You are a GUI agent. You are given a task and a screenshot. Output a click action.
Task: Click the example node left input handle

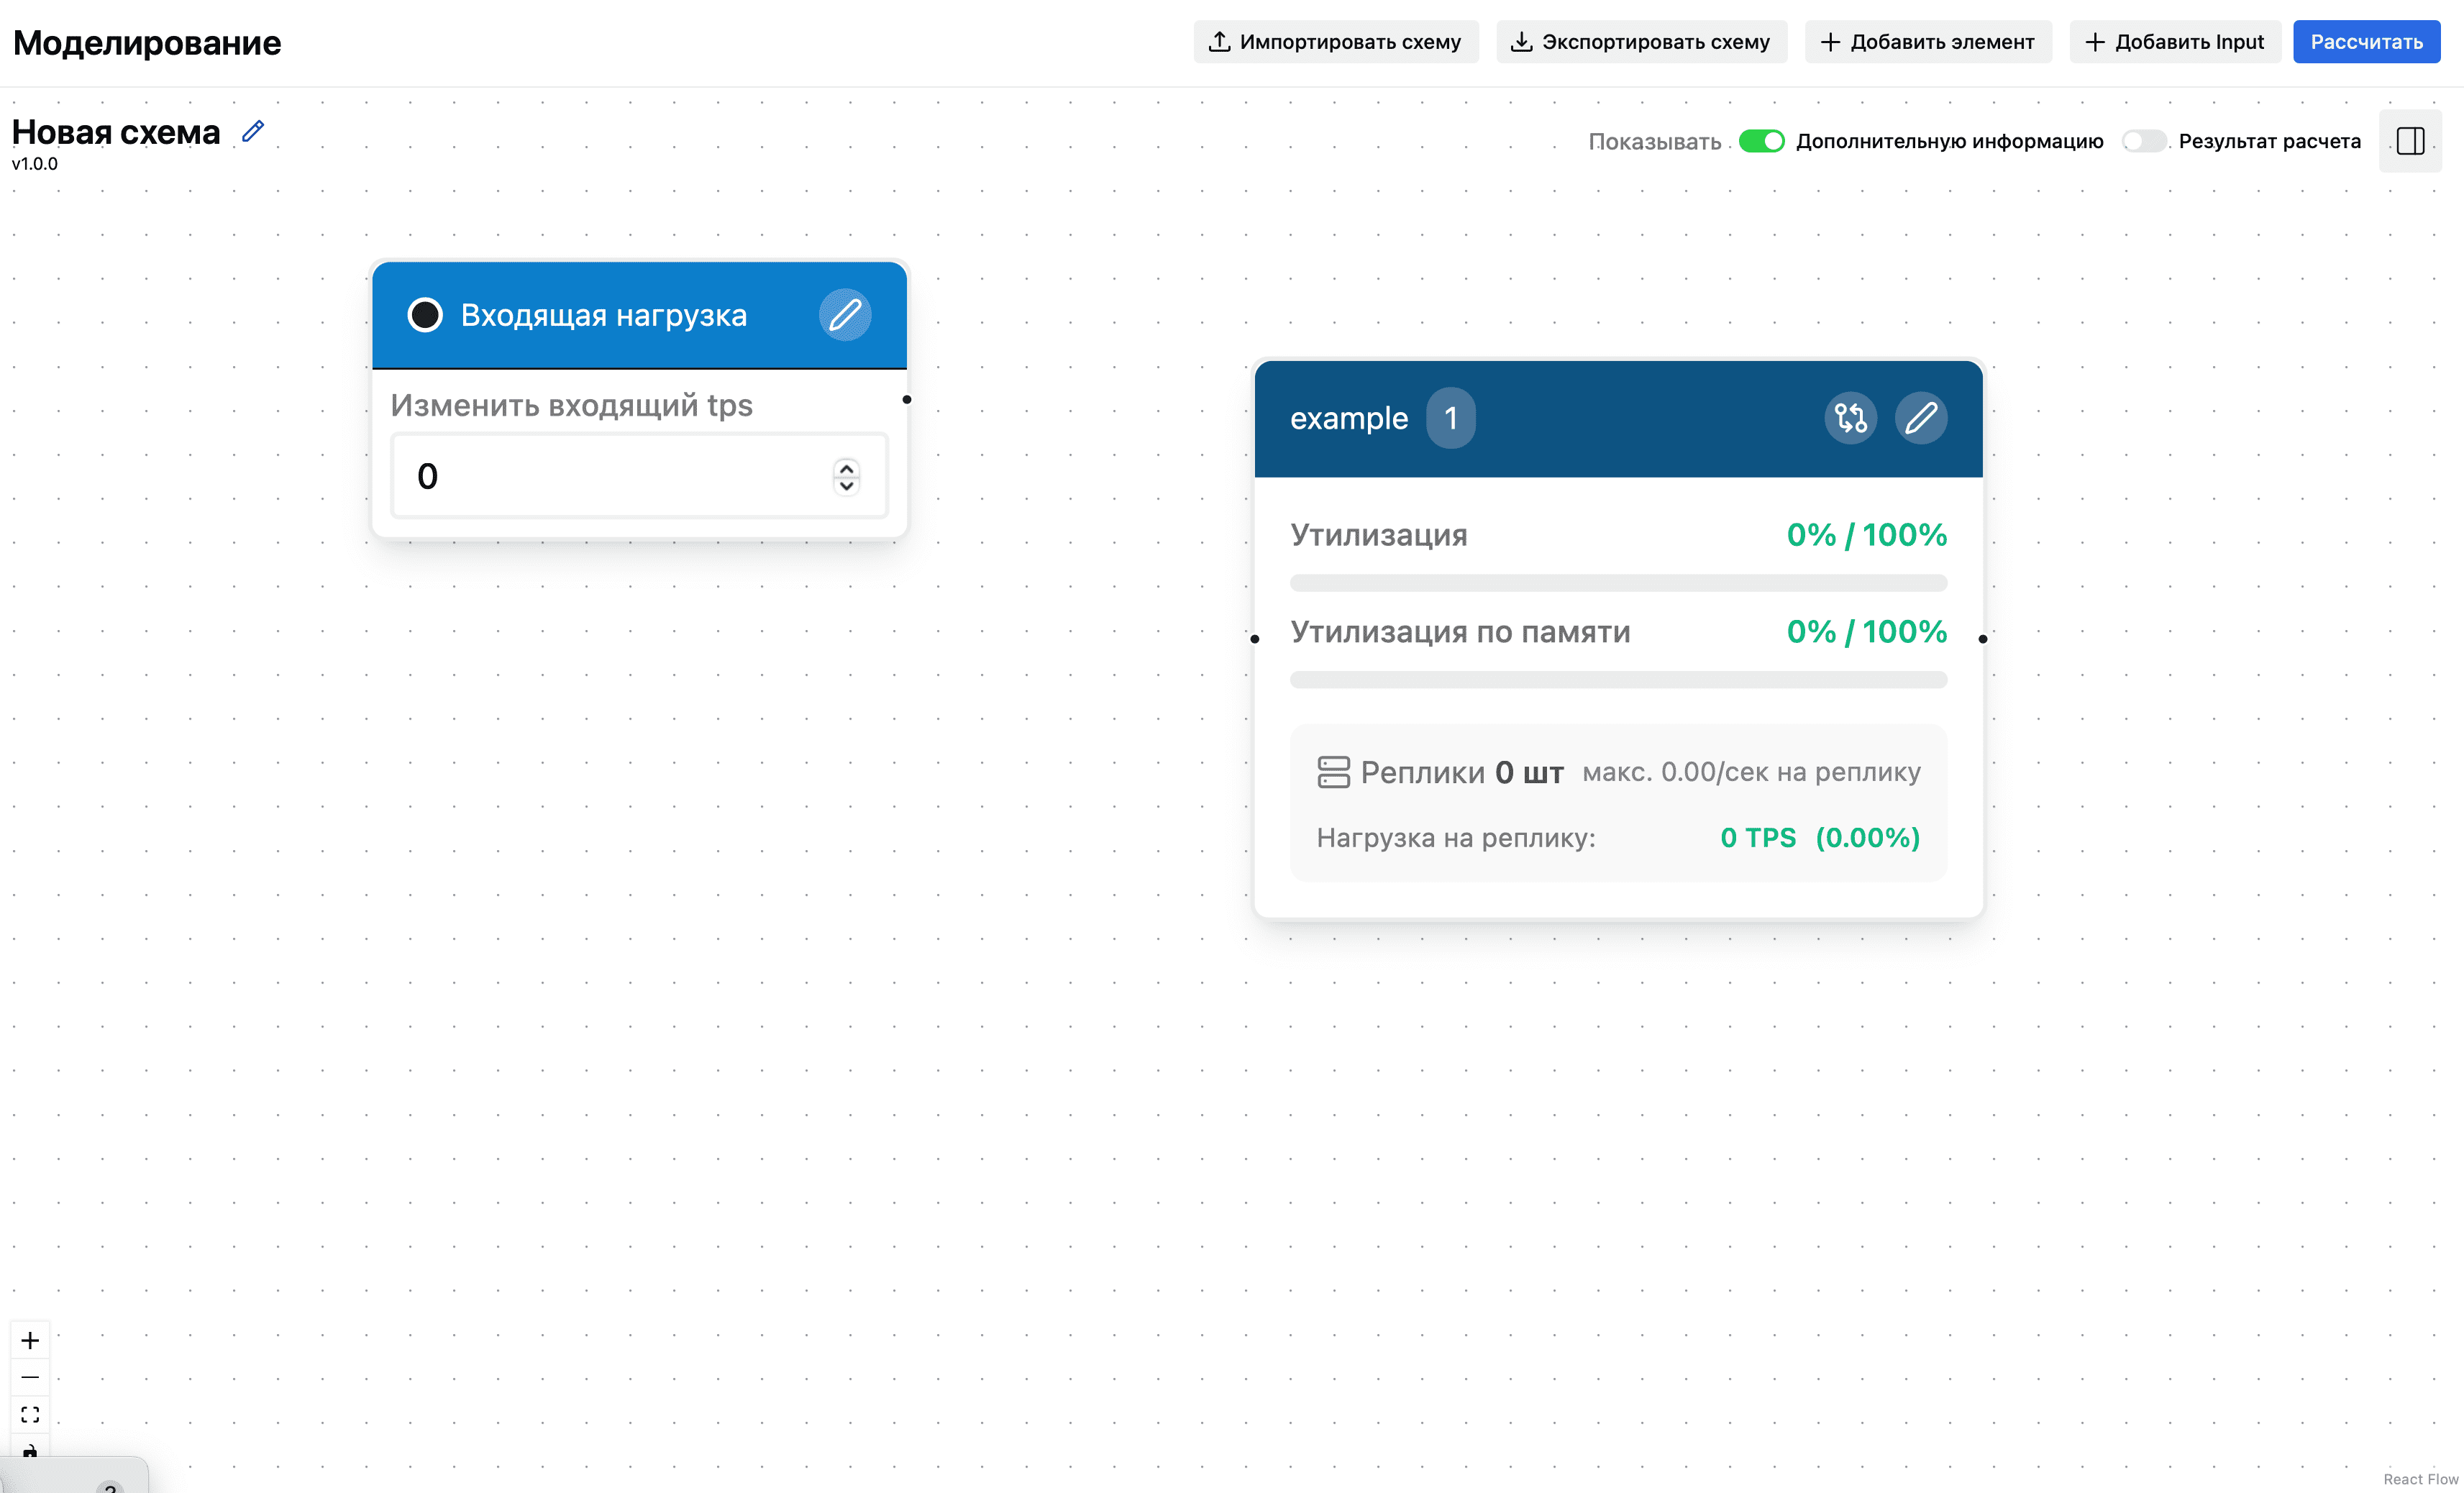click(1254, 639)
